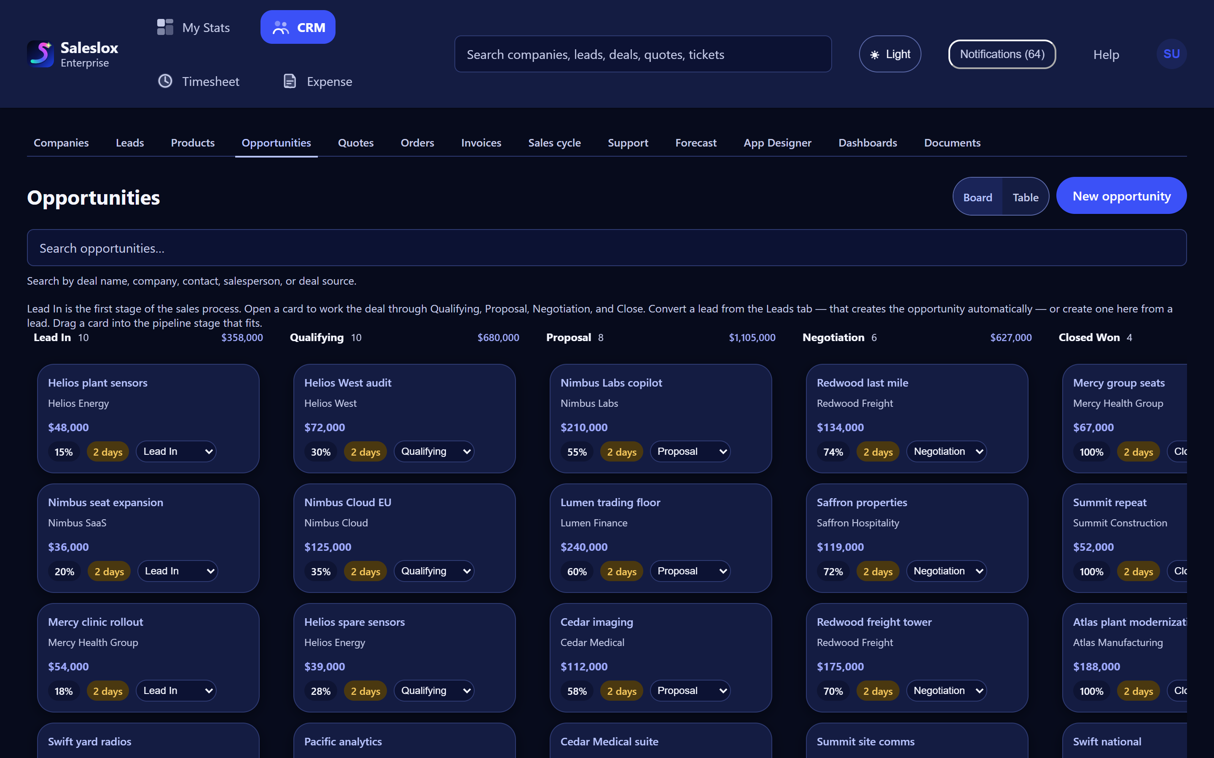Screen dimensions: 1214x758
Task: Open stage dropdown on Nimbus seat expansion
Action: (177, 571)
